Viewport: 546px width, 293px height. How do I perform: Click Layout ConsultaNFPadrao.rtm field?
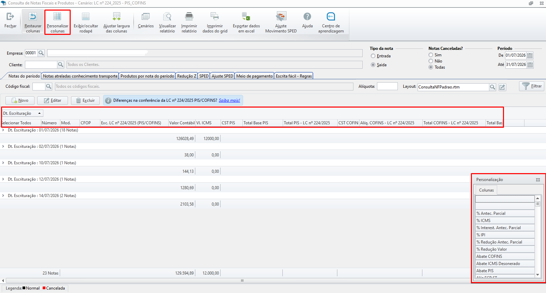pyautogui.click(x=453, y=87)
